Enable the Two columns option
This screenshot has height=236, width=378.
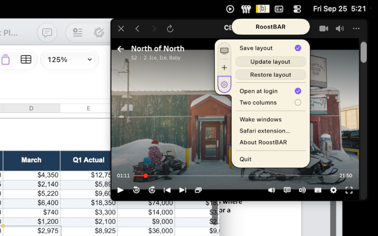pos(298,103)
